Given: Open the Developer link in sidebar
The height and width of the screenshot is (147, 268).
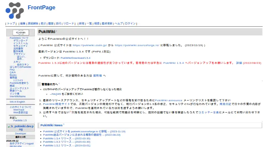Looking at the screenshot, I should click(20, 134).
